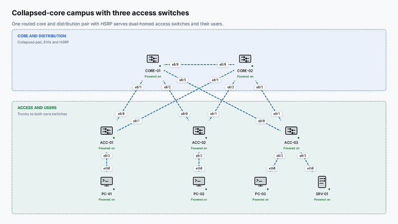The image size is (398, 224).
Task: Select ACC-03's e0/1 uplink label
Action: tap(277, 114)
